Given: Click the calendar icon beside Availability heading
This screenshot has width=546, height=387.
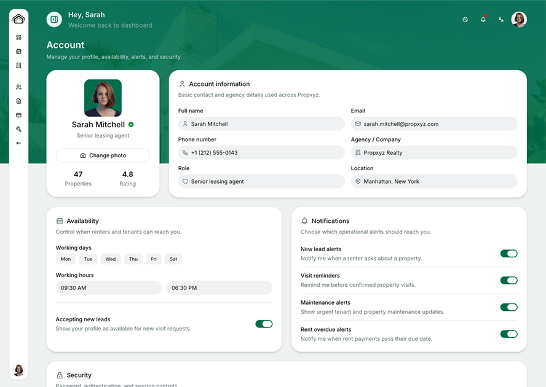Looking at the screenshot, I should coord(60,221).
